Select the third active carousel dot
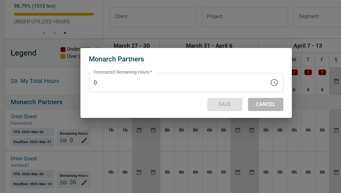The height and width of the screenshot is (193, 341). click(x=65, y=33)
